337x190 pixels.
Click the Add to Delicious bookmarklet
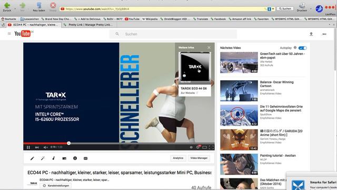coord(87,19)
